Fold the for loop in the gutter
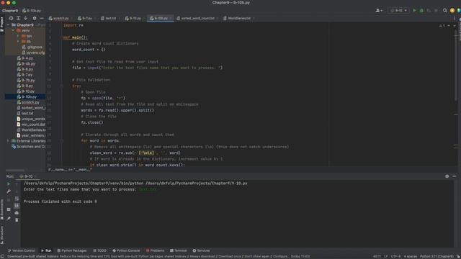 click(x=61, y=141)
